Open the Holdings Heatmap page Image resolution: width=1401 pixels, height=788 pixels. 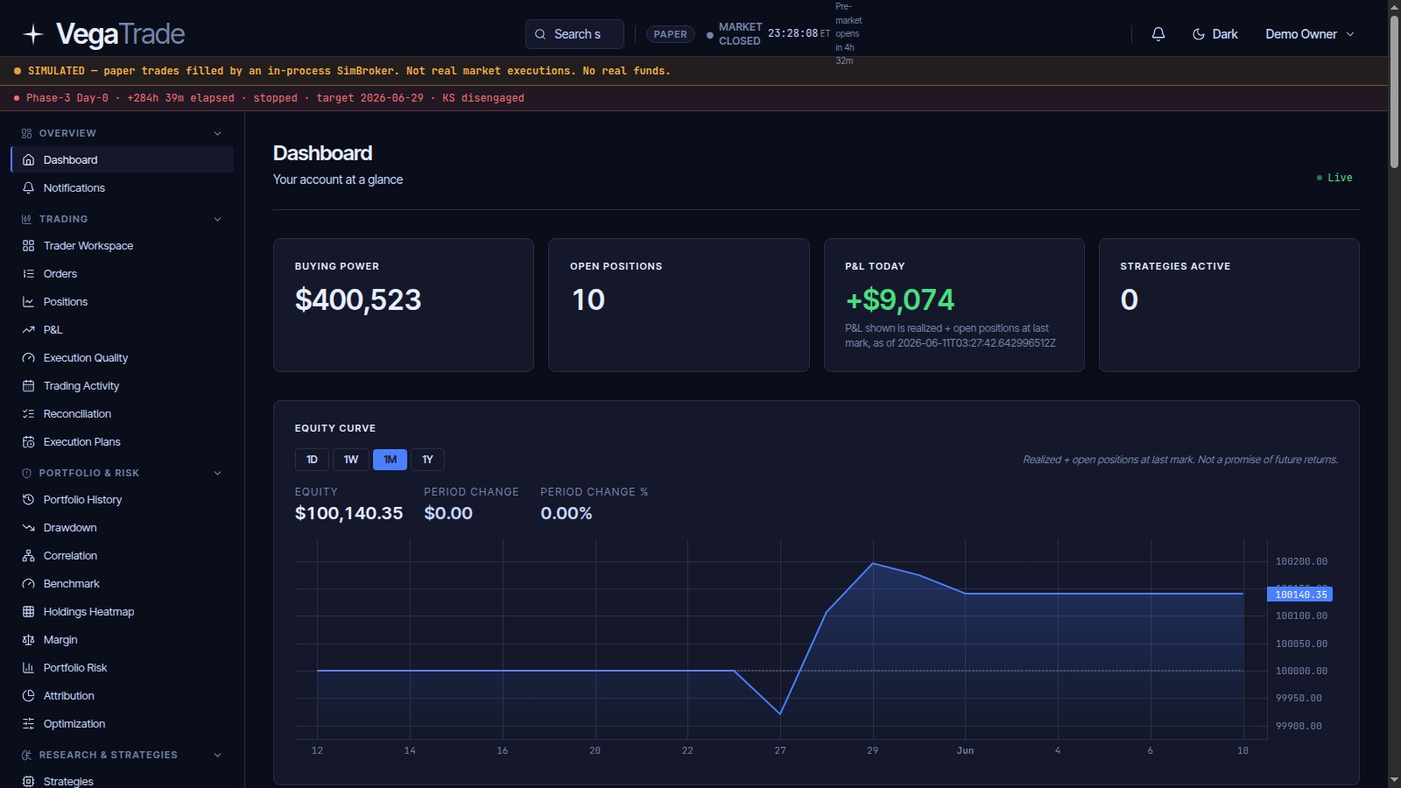click(x=123, y=612)
